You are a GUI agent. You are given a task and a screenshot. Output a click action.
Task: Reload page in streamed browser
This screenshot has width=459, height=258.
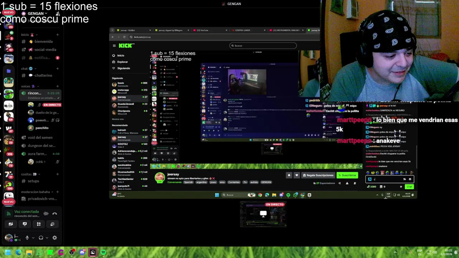(x=124, y=37)
